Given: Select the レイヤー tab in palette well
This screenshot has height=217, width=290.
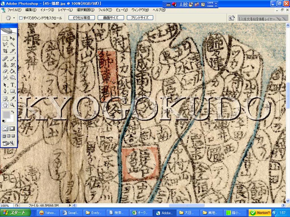Looking at the screenshot, I should pos(270,19).
